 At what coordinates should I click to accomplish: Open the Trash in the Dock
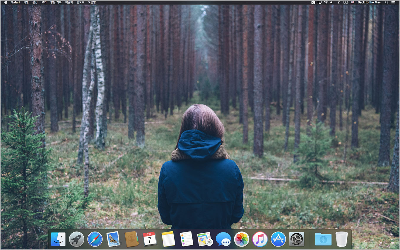point(341,239)
